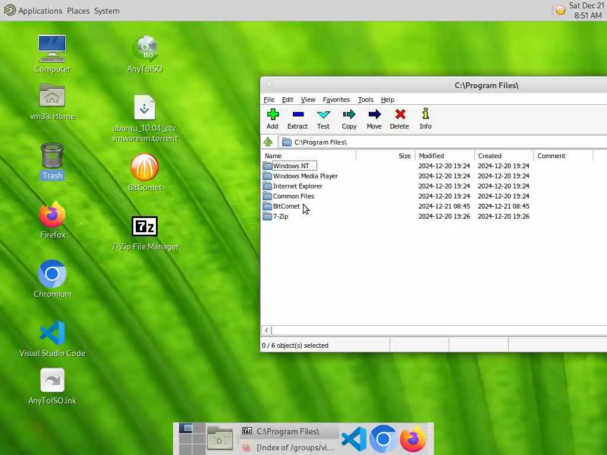Switch to Index of /groups taskbar entry
607x455 pixels.
point(289,447)
